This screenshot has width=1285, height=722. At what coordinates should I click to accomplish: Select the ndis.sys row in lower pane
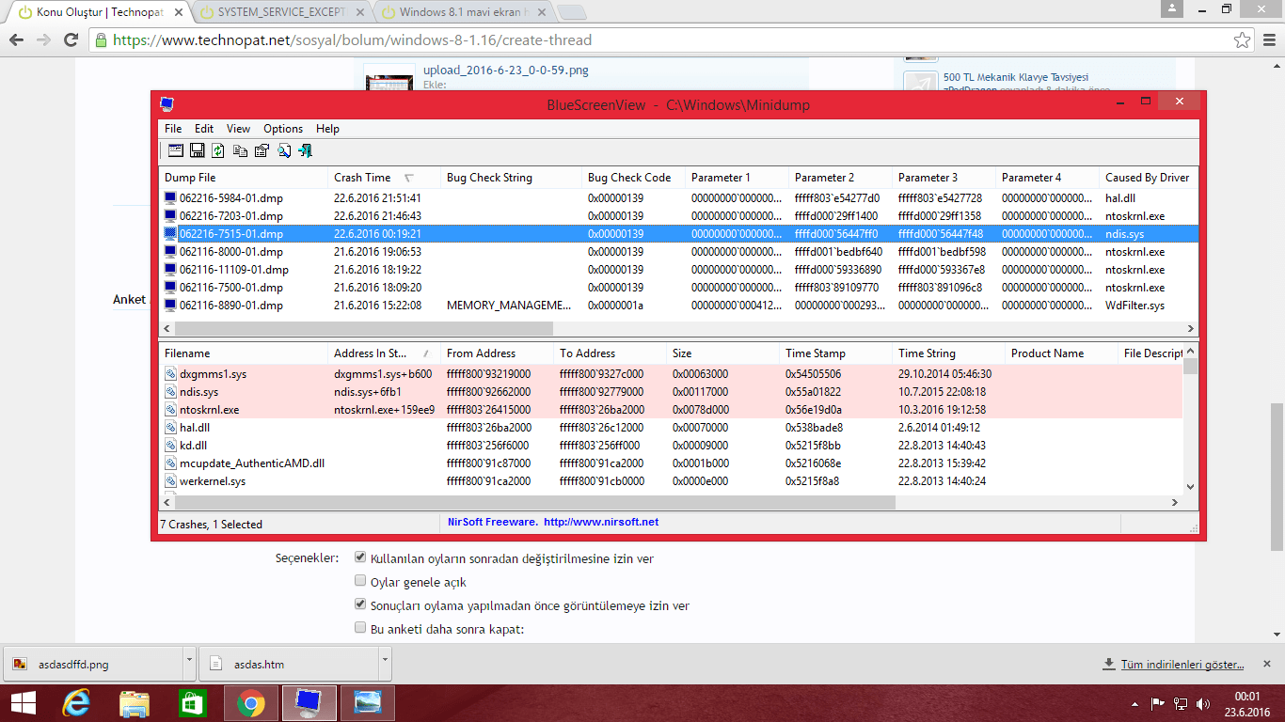(672, 391)
